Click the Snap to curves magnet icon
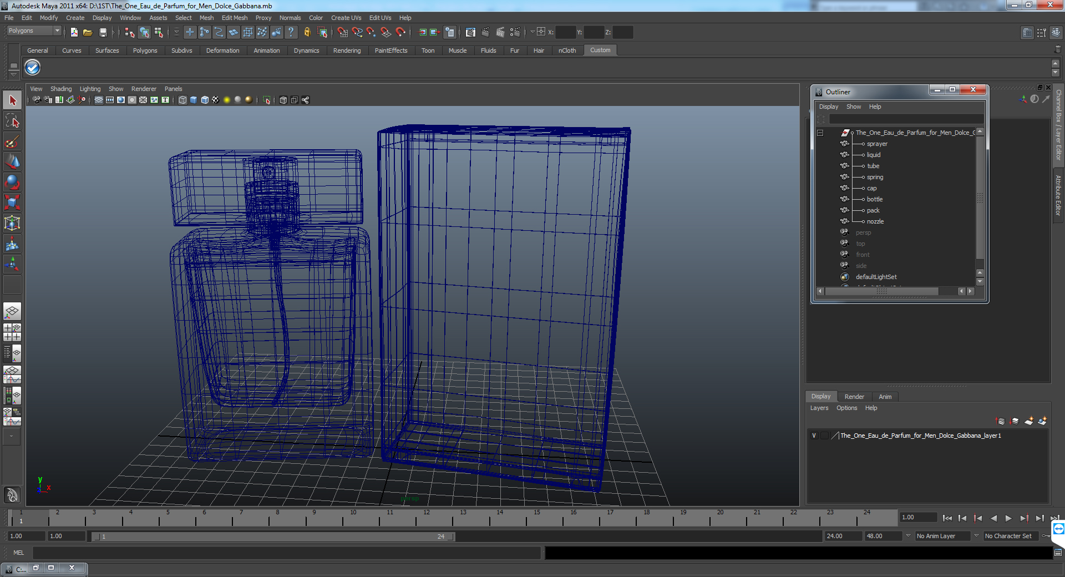The width and height of the screenshot is (1065, 577). point(357,32)
